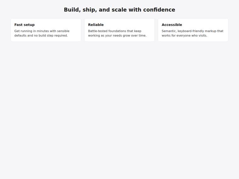
Task: Click the line "defaults and no build step required."
Action: coord(41,35)
